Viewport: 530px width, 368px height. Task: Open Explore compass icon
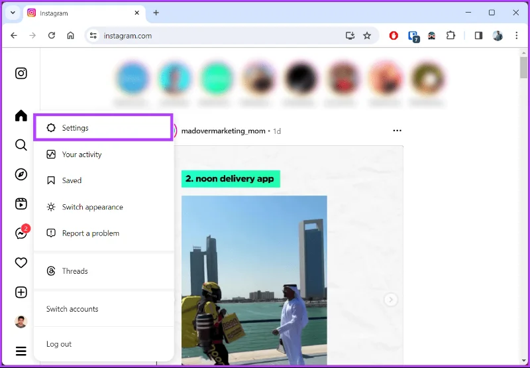21,174
